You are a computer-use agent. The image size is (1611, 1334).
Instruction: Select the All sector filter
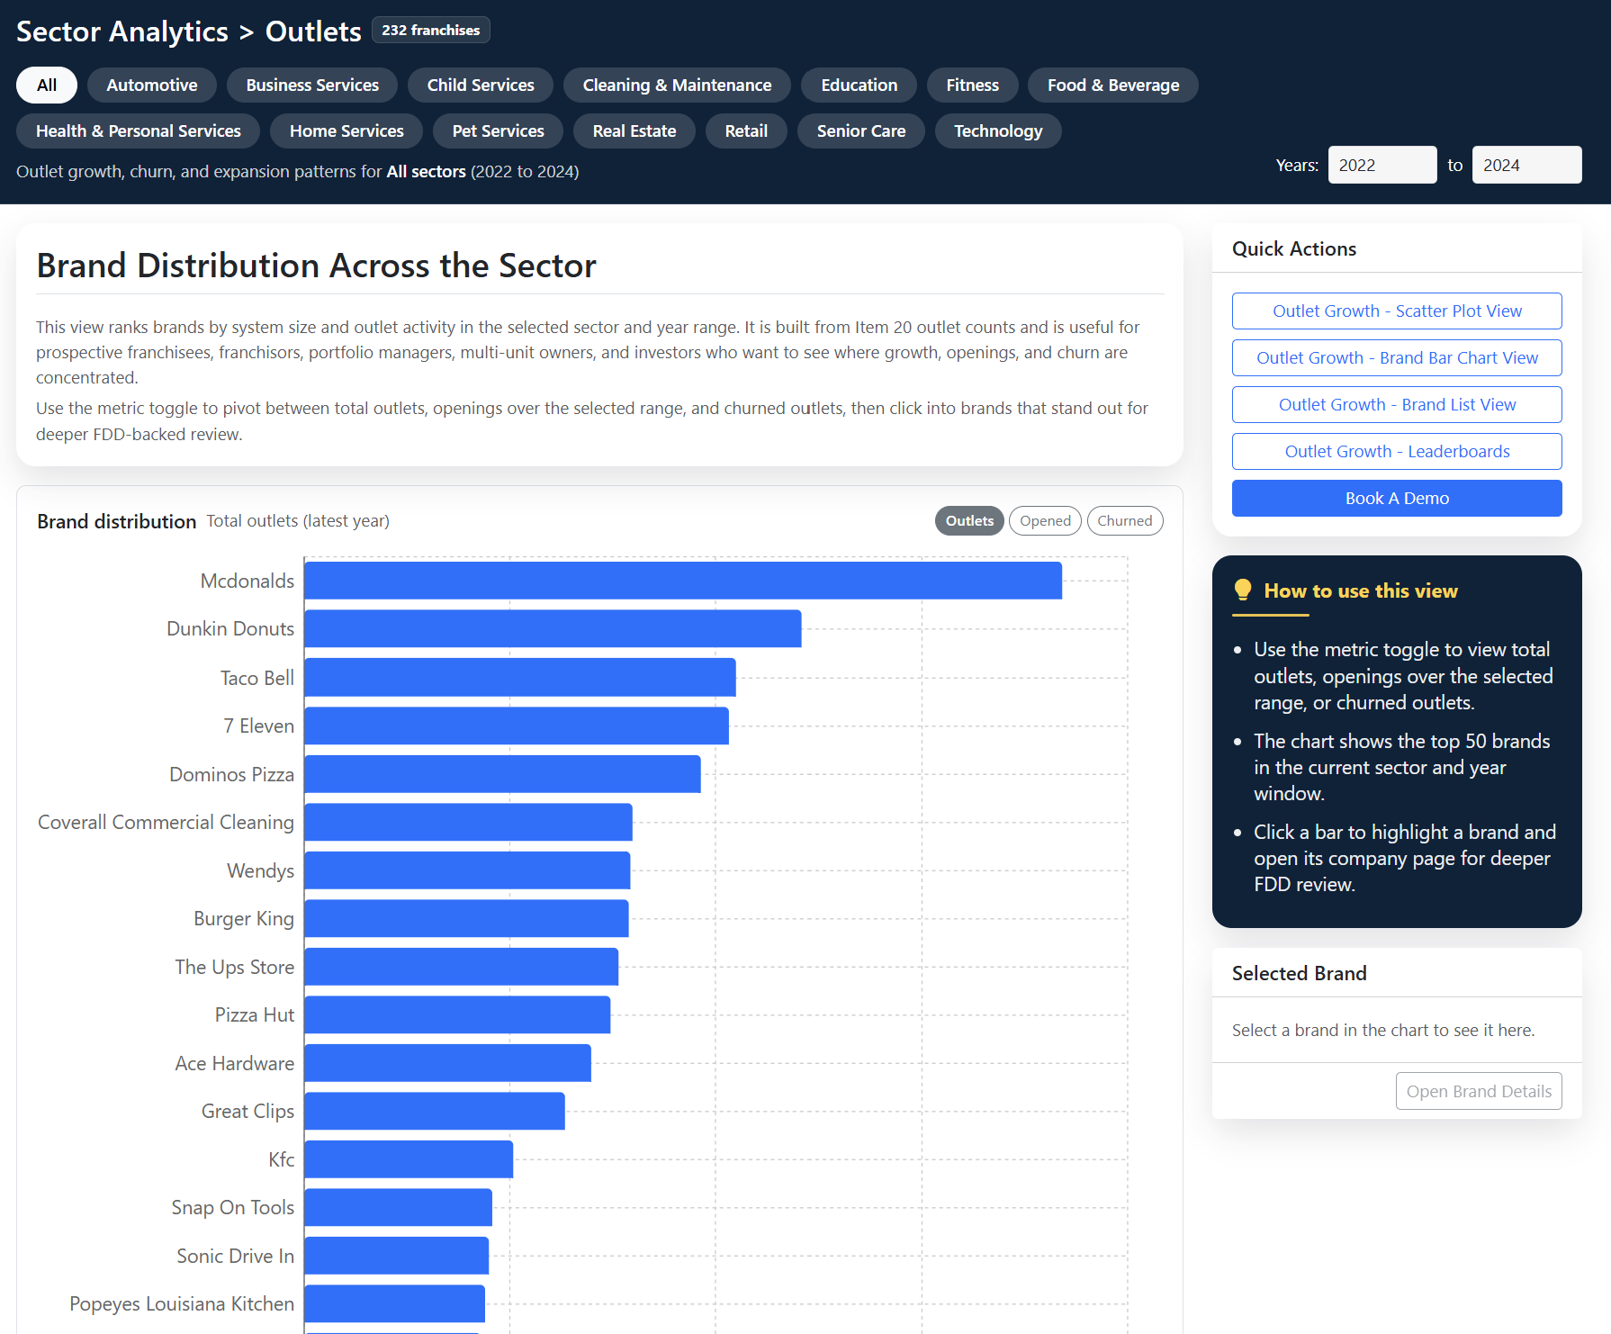[47, 86]
